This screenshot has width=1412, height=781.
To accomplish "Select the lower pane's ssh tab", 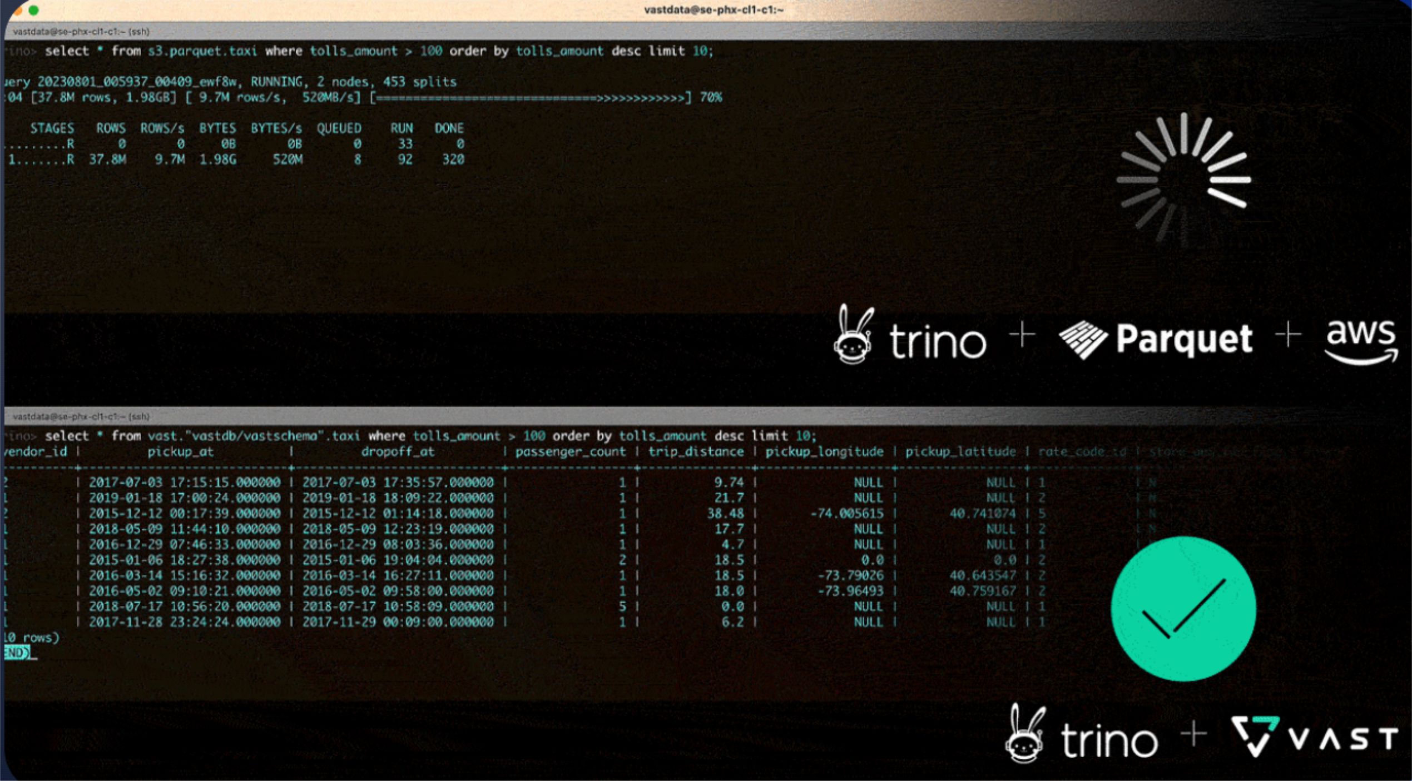I will click(81, 416).
